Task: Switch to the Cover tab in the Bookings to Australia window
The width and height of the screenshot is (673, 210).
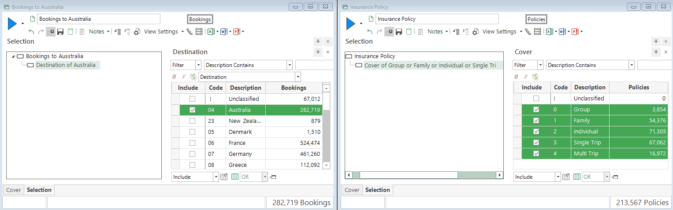Action: 13,190
